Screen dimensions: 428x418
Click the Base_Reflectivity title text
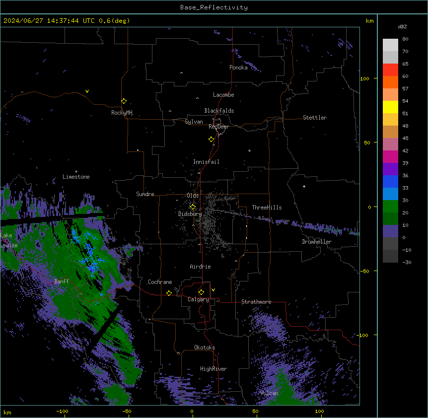(x=214, y=7)
